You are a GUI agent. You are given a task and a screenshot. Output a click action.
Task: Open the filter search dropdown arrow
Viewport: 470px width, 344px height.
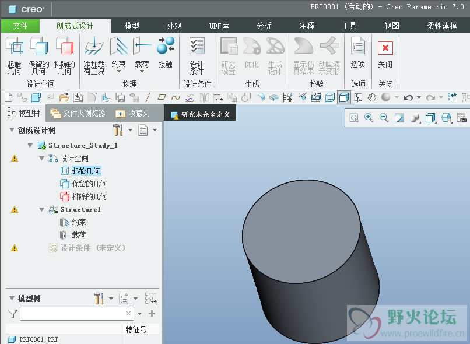click(x=140, y=314)
